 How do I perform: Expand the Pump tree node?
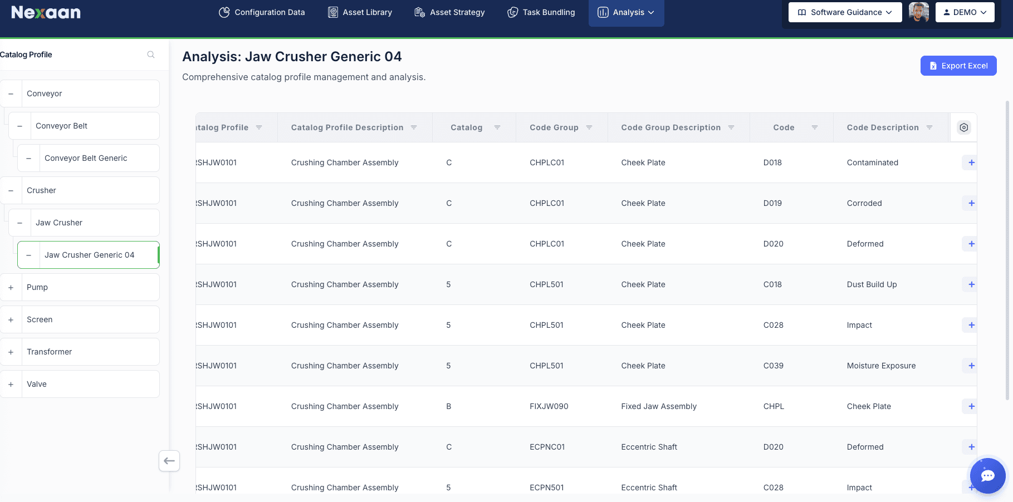(x=11, y=287)
